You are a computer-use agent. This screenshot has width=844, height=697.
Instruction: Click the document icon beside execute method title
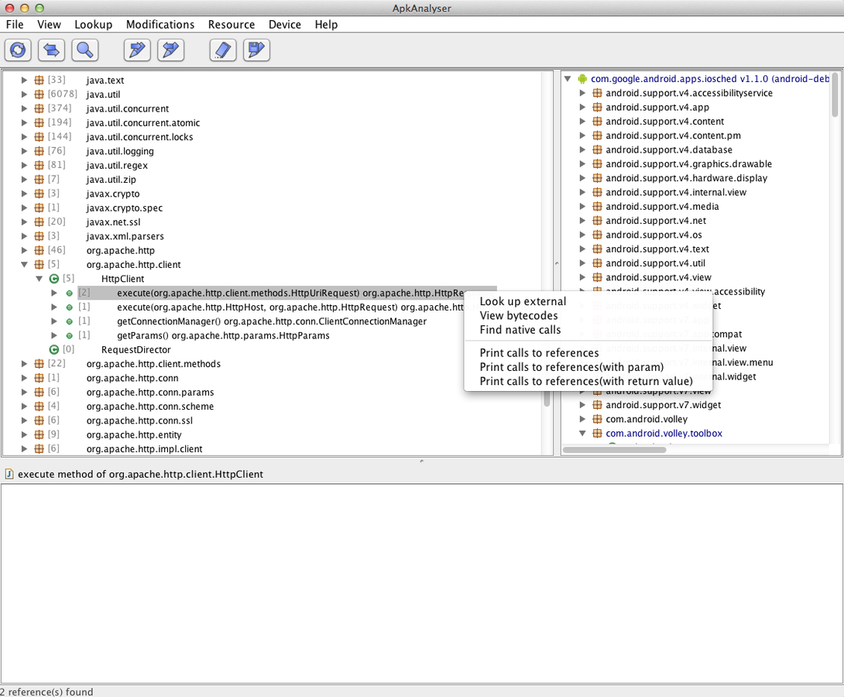click(9, 474)
